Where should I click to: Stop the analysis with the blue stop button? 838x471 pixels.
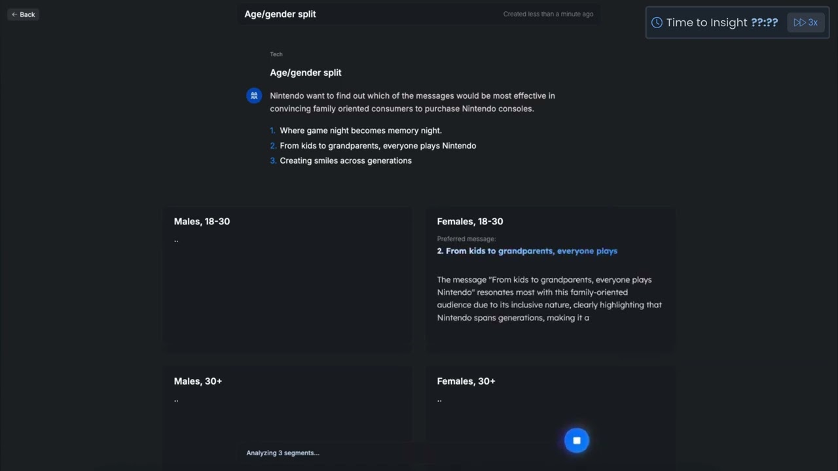(577, 441)
